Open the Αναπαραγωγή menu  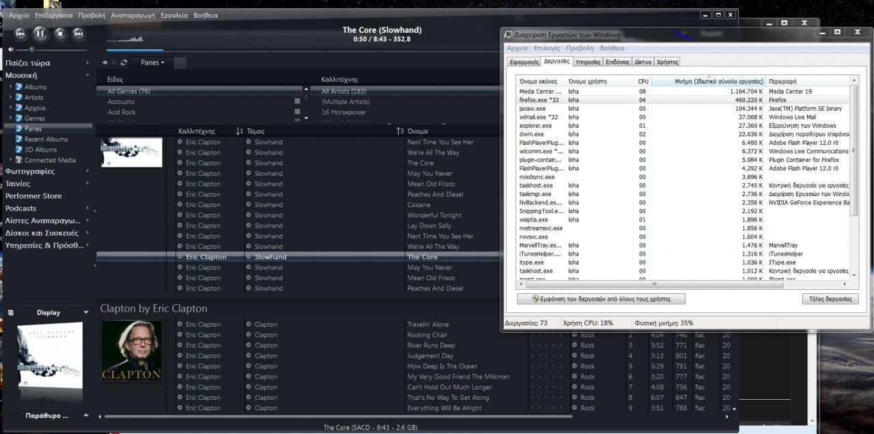[x=132, y=15]
